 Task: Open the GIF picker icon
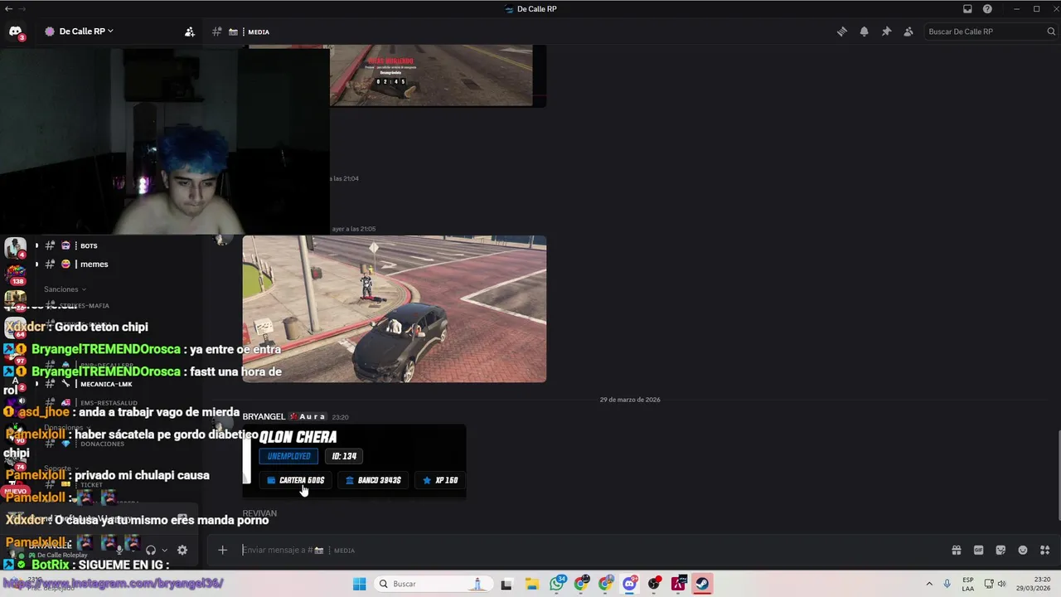pos(978,550)
